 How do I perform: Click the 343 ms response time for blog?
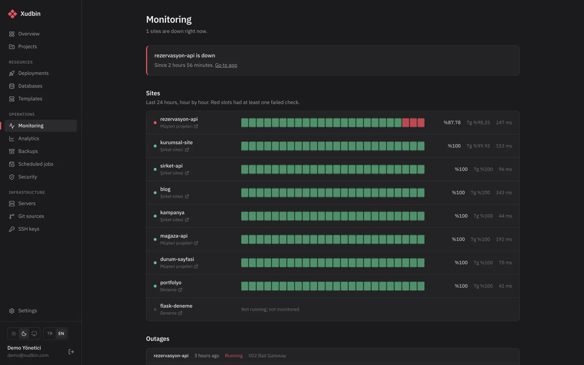tap(504, 193)
